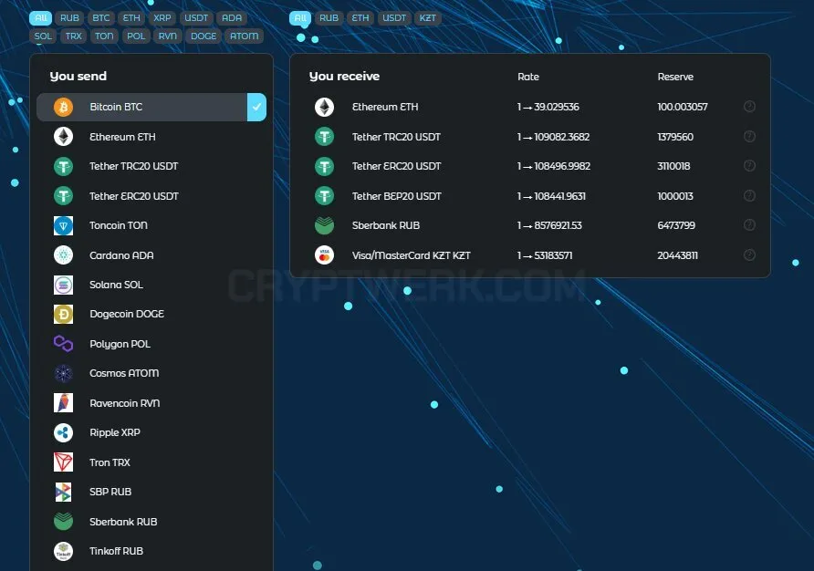Choose Ethereum ETH label to send
Image resolution: width=814 pixels, height=571 pixels.
coord(122,137)
